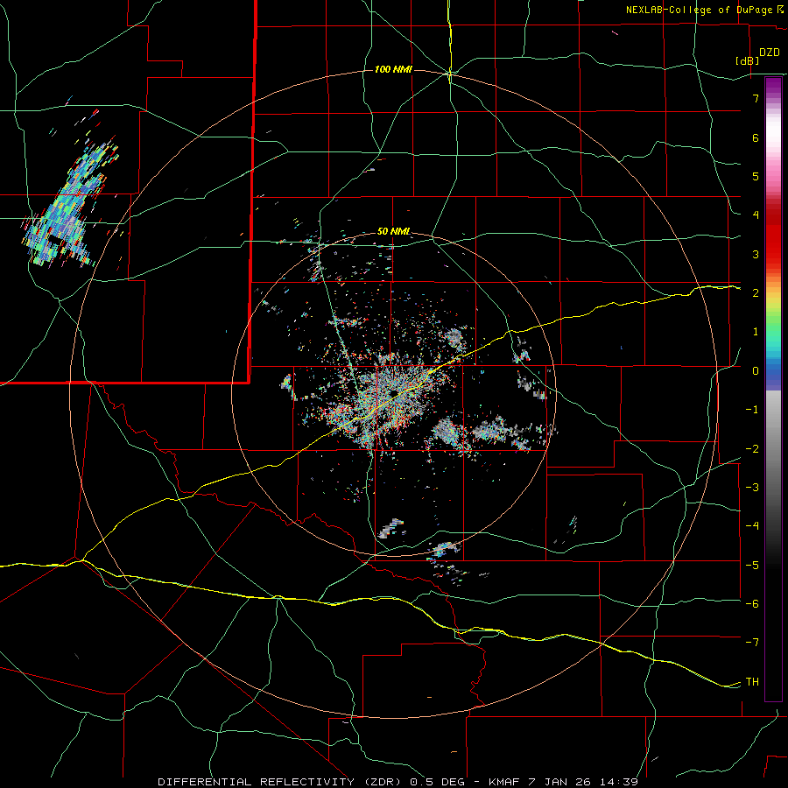Click the 100 NMI range ring label
Screen dimensions: 788x788
393,69
